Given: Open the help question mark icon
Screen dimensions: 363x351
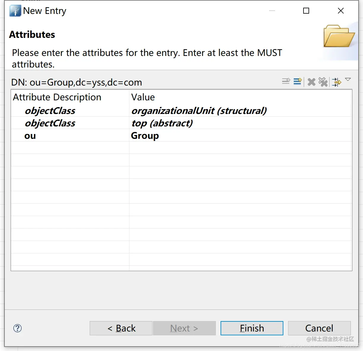Looking at the screenshot, I should click(17, 328).
